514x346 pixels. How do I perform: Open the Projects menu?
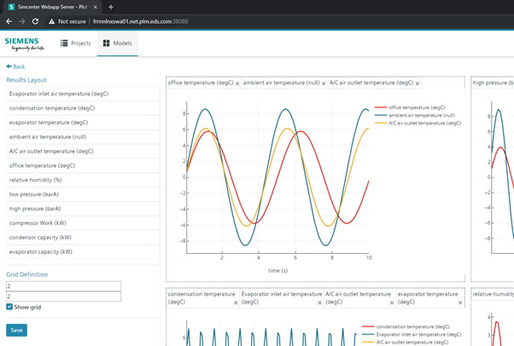click(76, 43)
